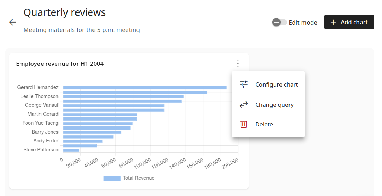The width and height of the screenshot is (382, 196).
Task: Open the three-dot menu on the Employee revenue chart
Action: (x=238, y=64)
